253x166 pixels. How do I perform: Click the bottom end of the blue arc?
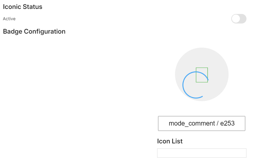pos(202,96)
